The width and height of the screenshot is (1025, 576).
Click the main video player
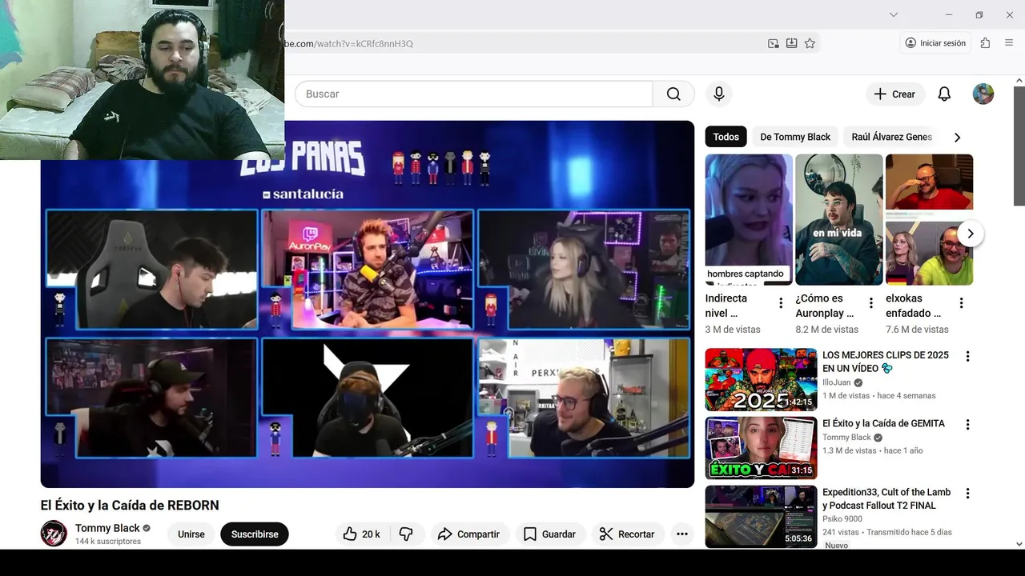pos(368,304)
